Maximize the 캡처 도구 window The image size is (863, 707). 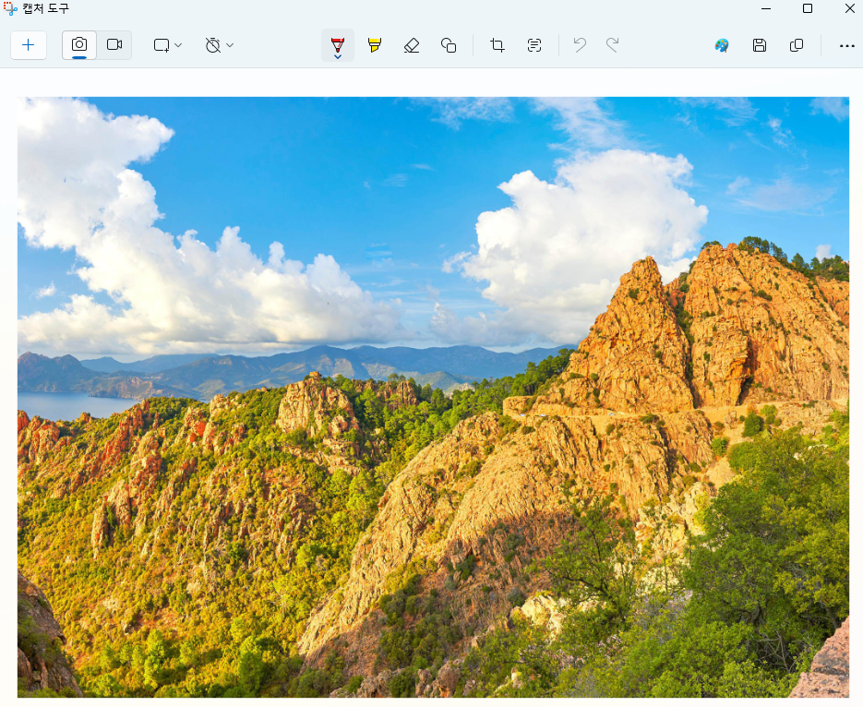(x=808, y=8)
